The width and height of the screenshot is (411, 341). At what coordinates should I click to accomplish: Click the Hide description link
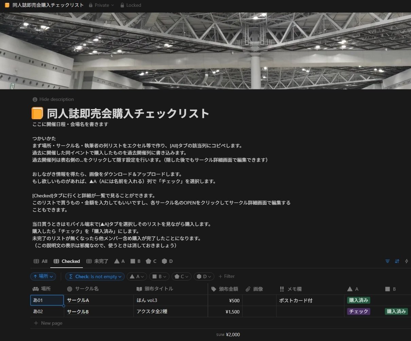coord(56,99)
